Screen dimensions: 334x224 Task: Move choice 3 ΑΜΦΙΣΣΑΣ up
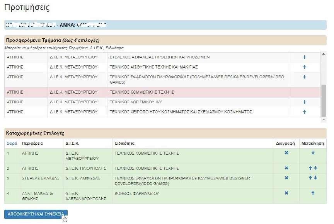coord(310,178)
